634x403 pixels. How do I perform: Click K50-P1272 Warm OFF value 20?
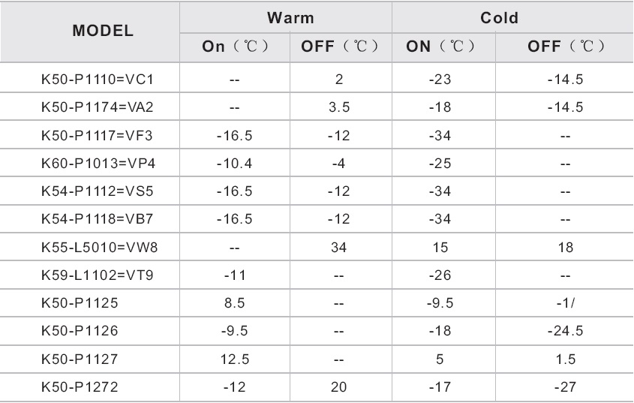(339, 387)
